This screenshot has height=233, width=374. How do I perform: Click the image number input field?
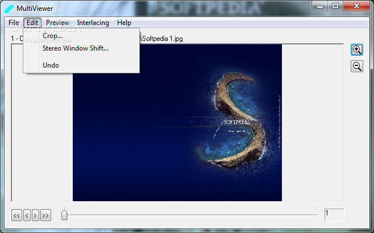click(334, 215)
